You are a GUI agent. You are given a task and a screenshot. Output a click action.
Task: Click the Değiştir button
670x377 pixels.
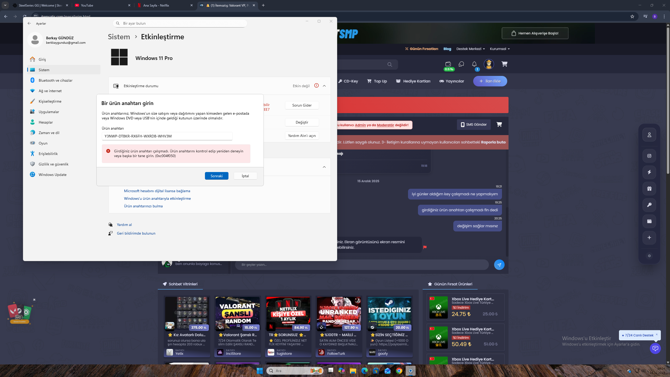pos(302,122)
